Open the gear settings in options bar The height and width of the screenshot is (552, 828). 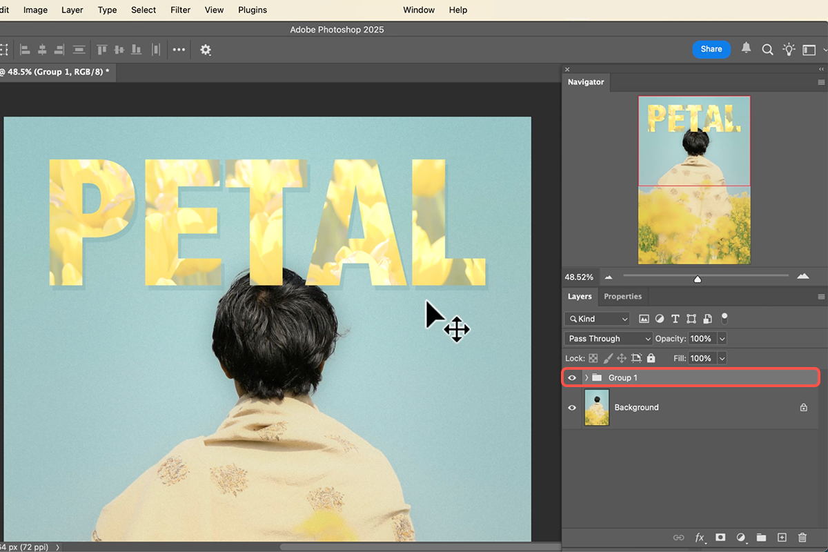(205, 50)
